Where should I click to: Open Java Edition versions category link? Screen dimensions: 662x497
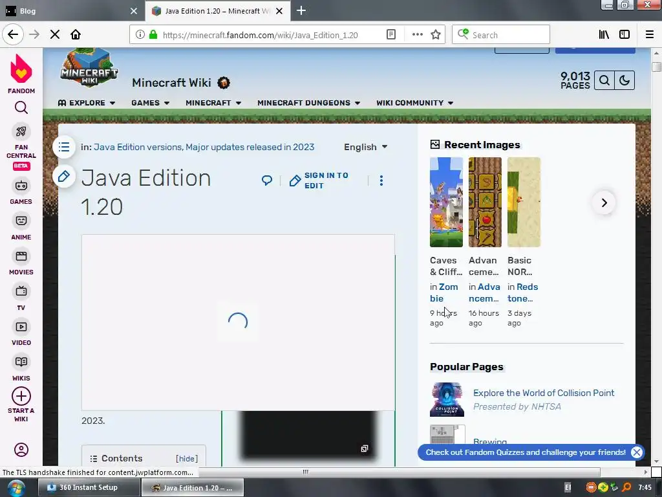(x=138, y=147)
